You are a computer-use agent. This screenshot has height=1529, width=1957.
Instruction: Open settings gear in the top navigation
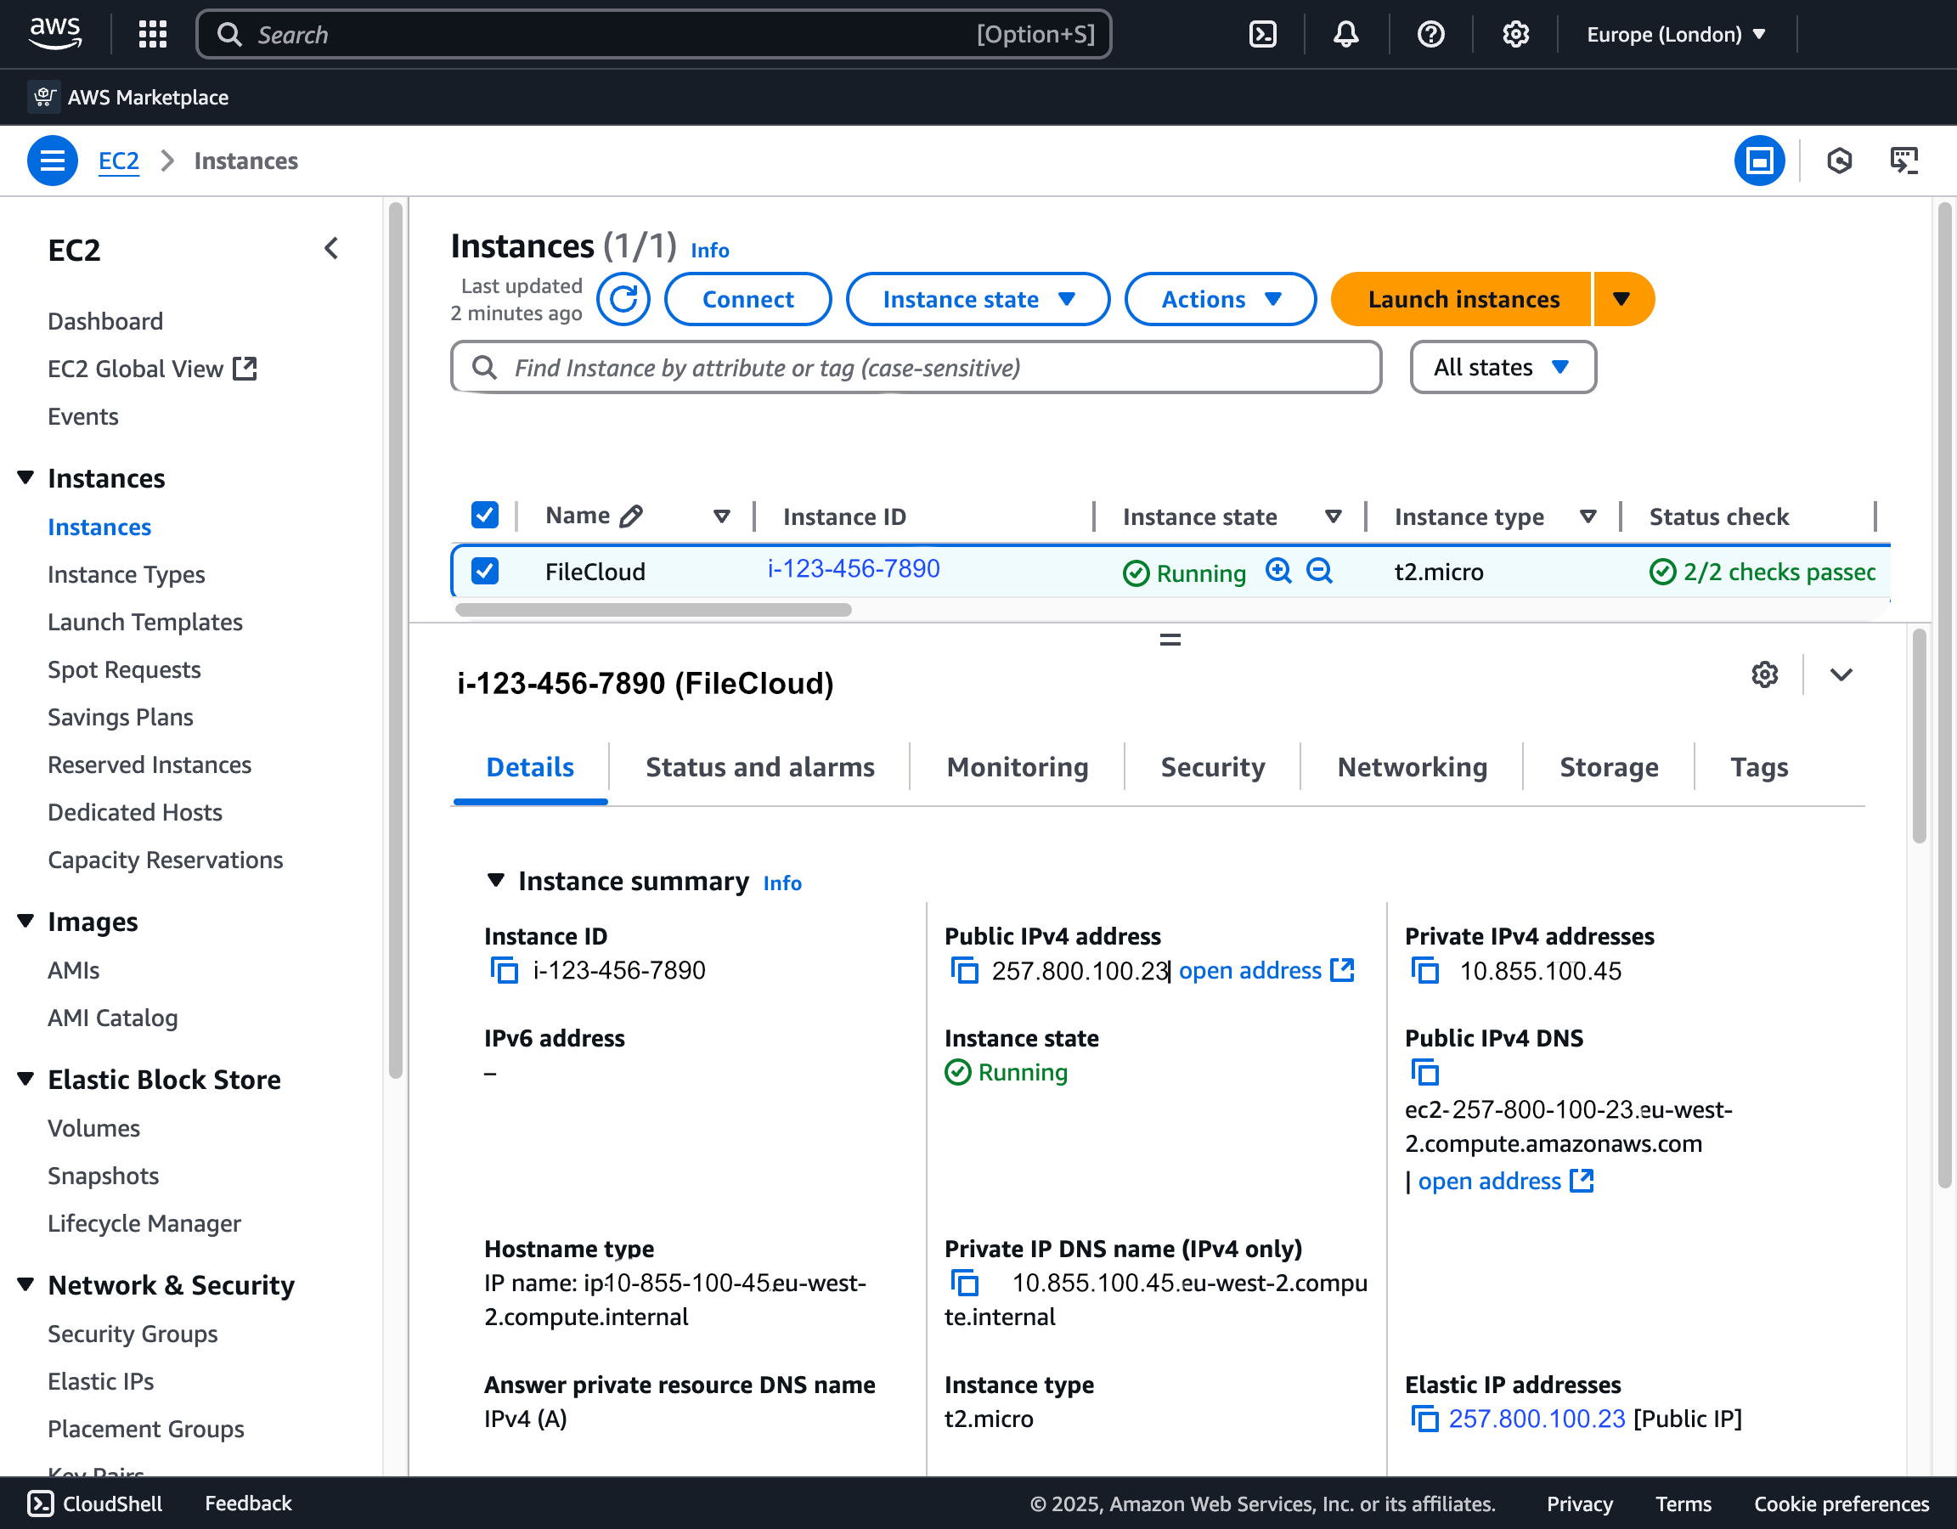1515,34
